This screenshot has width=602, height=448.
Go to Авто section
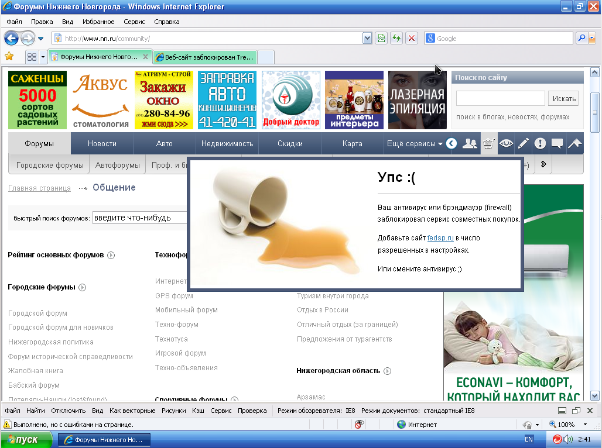coord(165,143)
